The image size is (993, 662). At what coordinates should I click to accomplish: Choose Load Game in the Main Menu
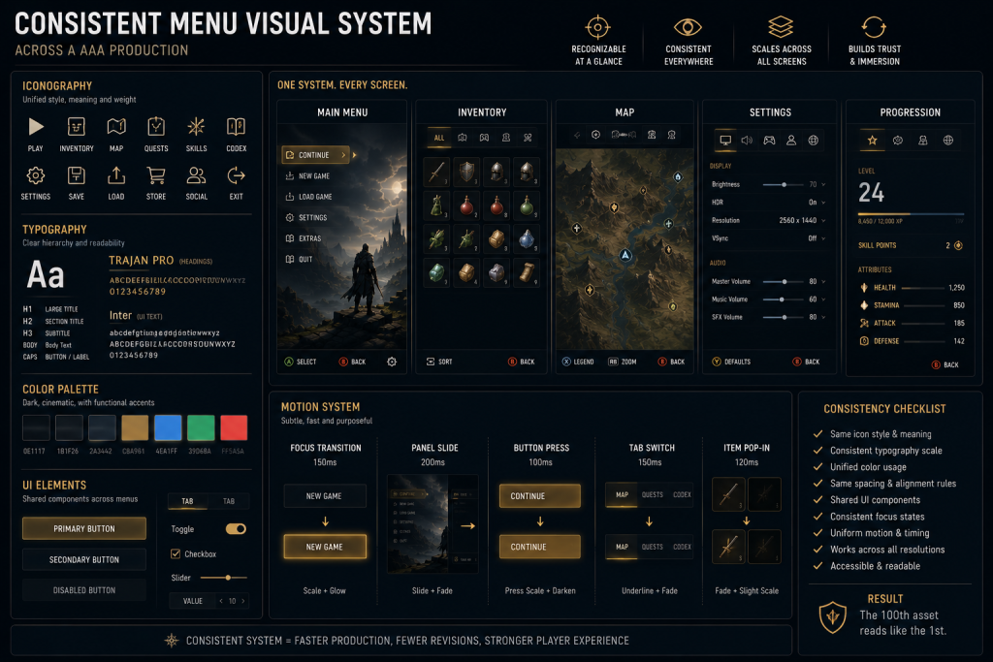coord(309,197)
